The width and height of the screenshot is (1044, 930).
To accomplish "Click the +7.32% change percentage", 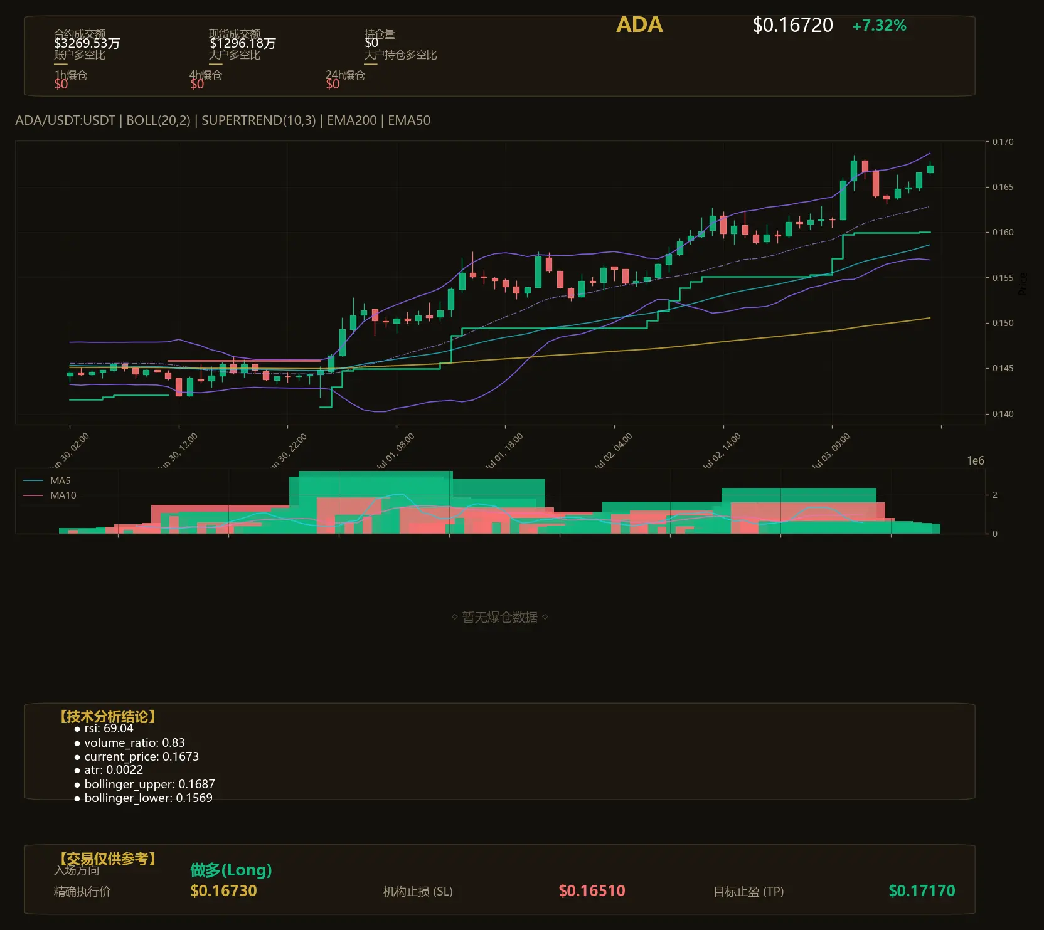I will pos(879,26).
